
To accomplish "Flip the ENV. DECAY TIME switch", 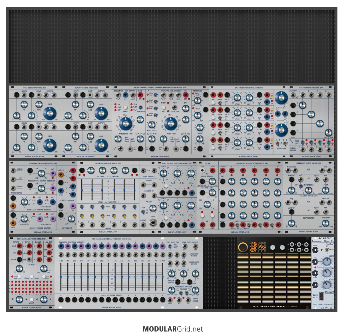I will click(170, 246).
